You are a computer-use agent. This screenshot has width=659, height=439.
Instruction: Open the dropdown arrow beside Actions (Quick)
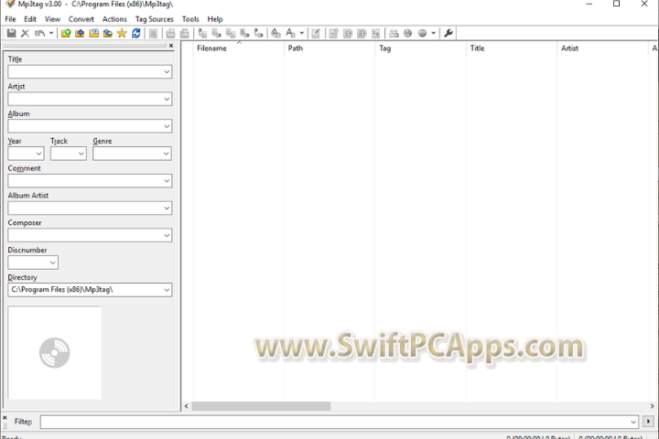tap(301, 33)
